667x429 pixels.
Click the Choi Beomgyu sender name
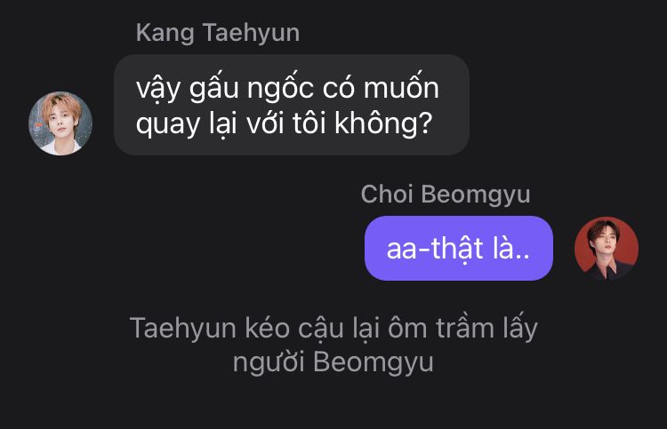pos(446,195)
